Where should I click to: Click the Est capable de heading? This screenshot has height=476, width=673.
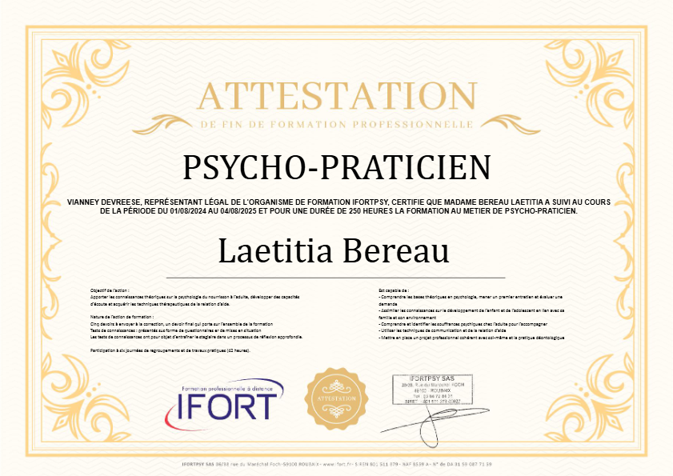(x=394, y=290)
